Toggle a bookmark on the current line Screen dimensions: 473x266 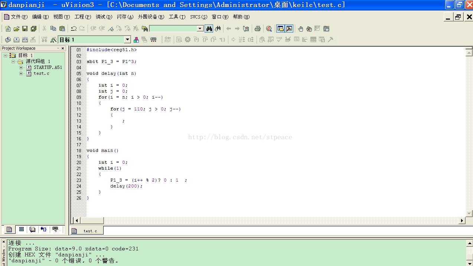point(111,29)
